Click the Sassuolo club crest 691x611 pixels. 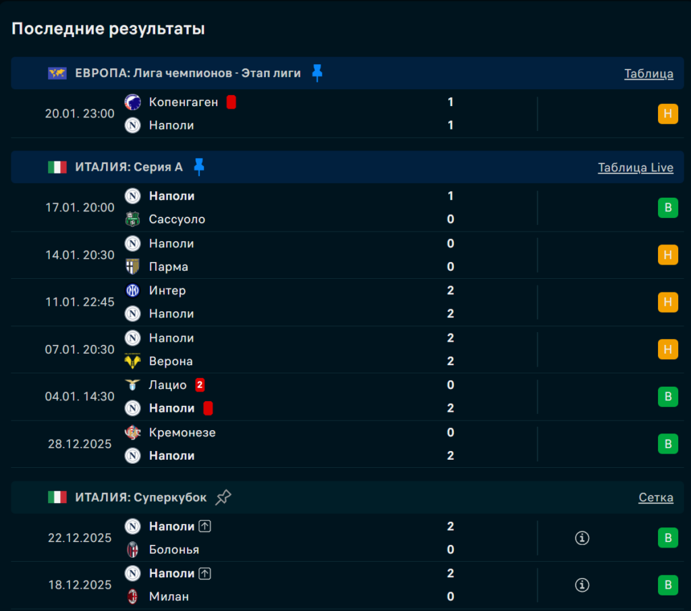tap(133, 219)
